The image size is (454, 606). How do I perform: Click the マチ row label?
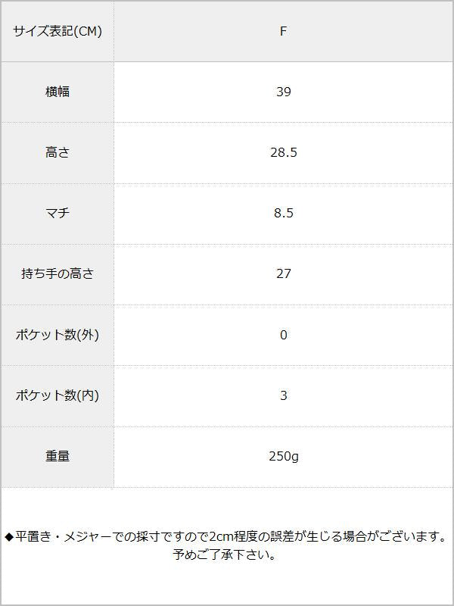[58, 213]
